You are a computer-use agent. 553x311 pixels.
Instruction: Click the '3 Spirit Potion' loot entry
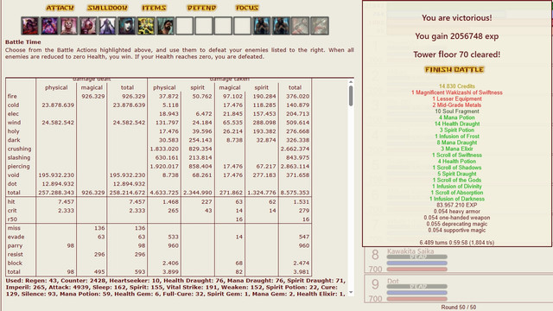coord(457,130)
